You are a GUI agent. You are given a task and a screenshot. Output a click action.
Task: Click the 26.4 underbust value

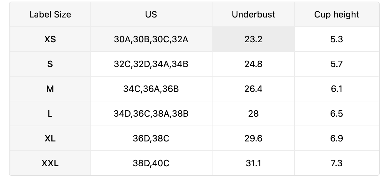tap(253, 89)
